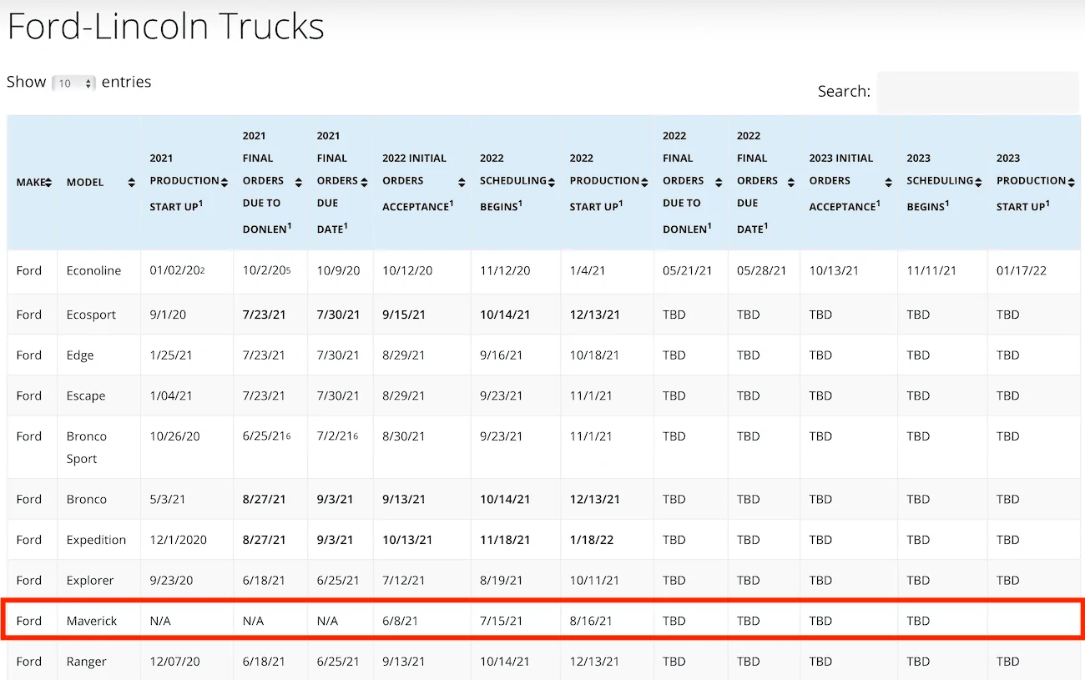
Task: Click Bronco Sport's 8/30/21 acceptance date
Action: 404,436
